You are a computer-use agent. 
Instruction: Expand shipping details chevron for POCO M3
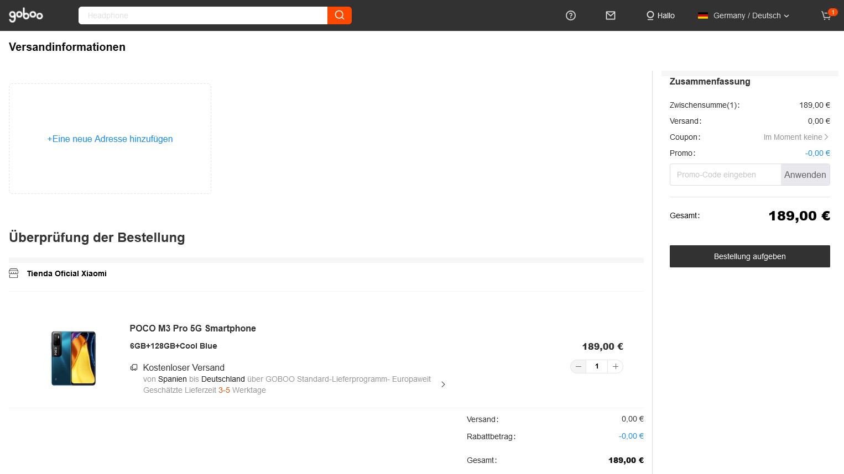point(443,385)
